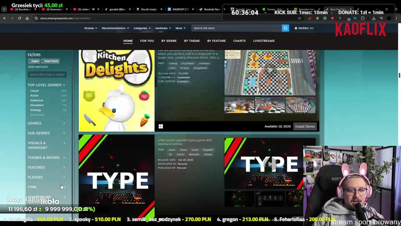
Task: Click the Colorful tag on TYPE game
Action: (x=180, y=154)
